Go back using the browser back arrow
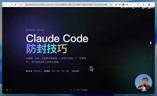Screen dimensions: 157x96 (x=5, y=5)
